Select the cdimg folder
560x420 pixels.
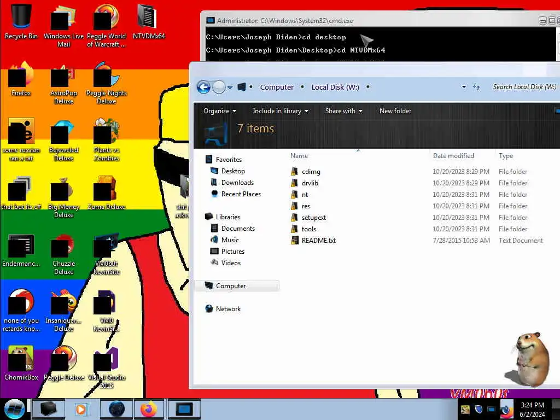[306, 171]
